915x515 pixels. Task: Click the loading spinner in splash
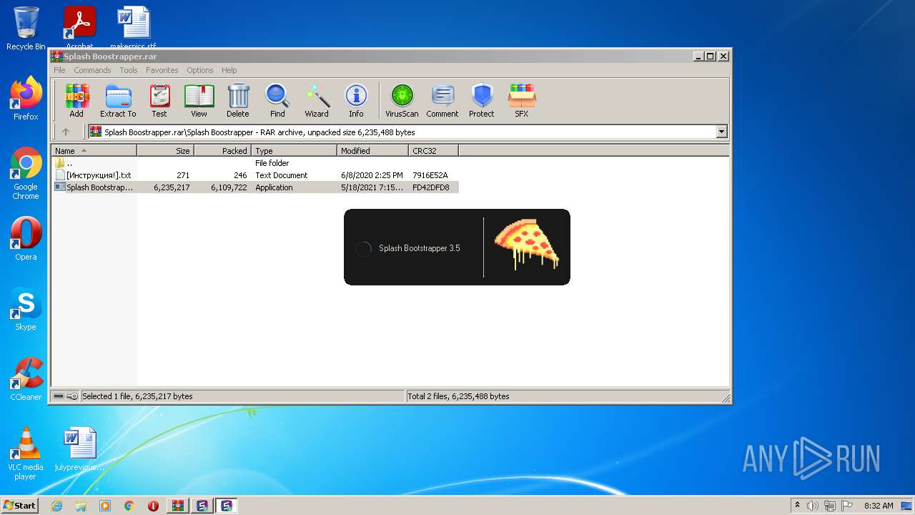[363, 249]
